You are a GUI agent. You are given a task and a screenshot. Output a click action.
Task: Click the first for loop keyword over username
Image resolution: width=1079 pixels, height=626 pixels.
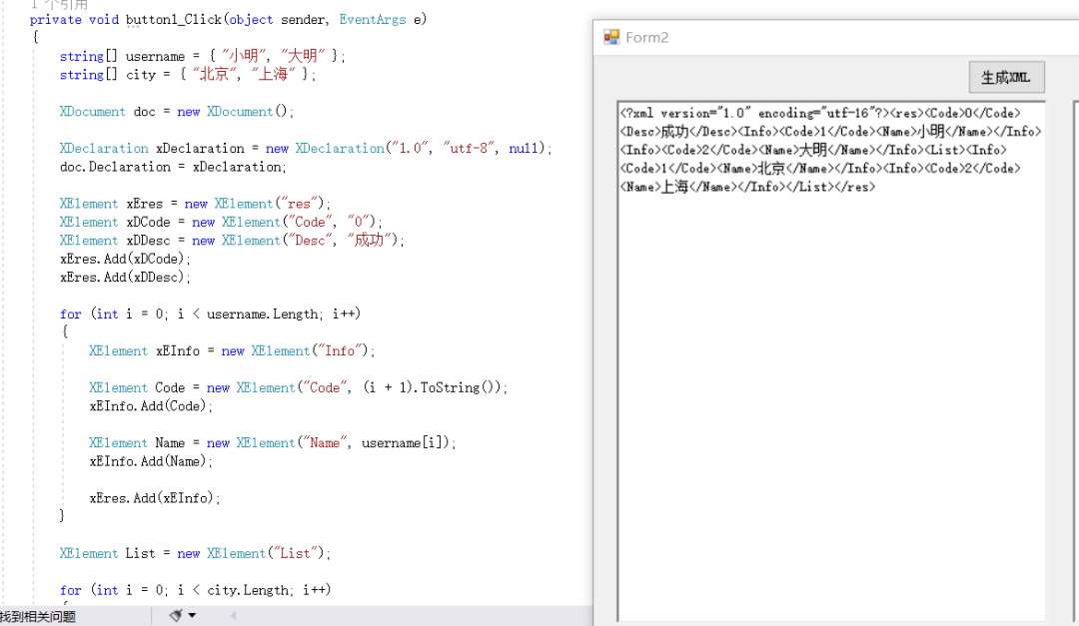[70, 314]
